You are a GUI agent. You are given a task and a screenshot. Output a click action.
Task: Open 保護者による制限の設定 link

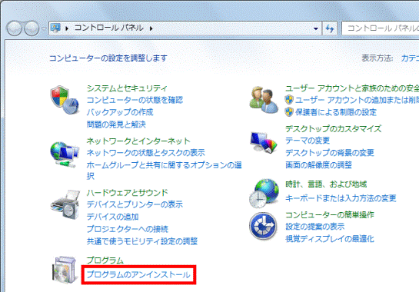336,112
